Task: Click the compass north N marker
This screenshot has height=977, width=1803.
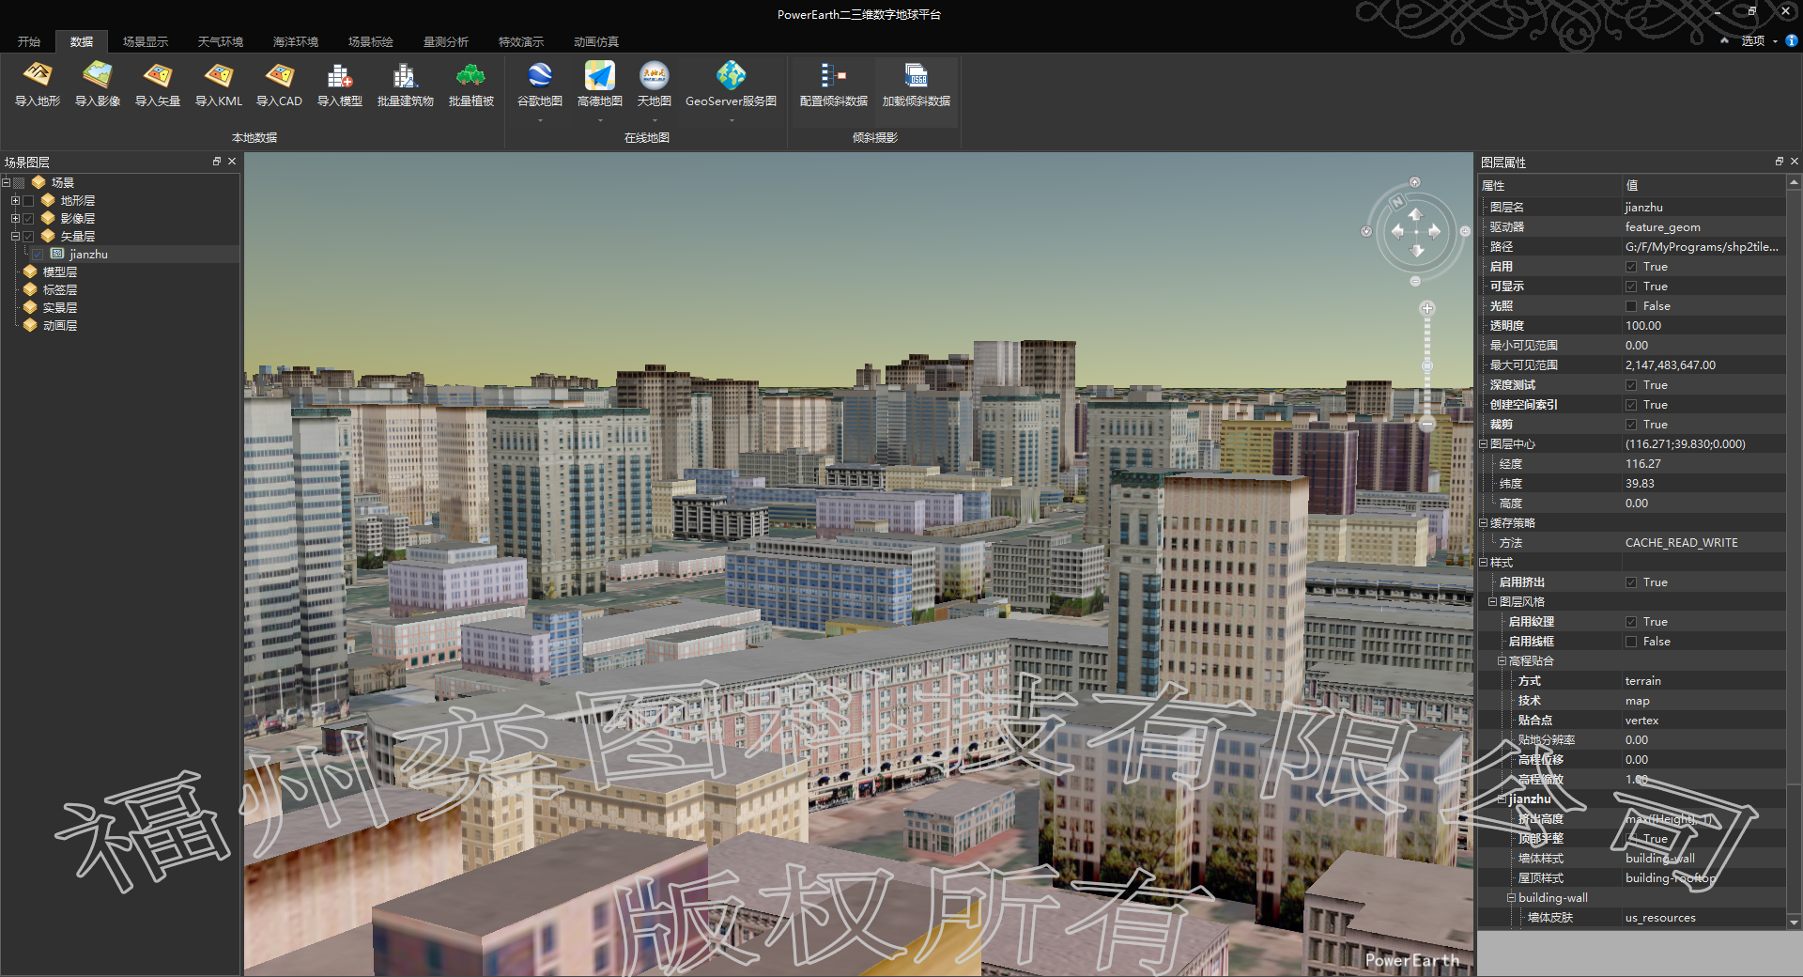Action: [1397, 201]
